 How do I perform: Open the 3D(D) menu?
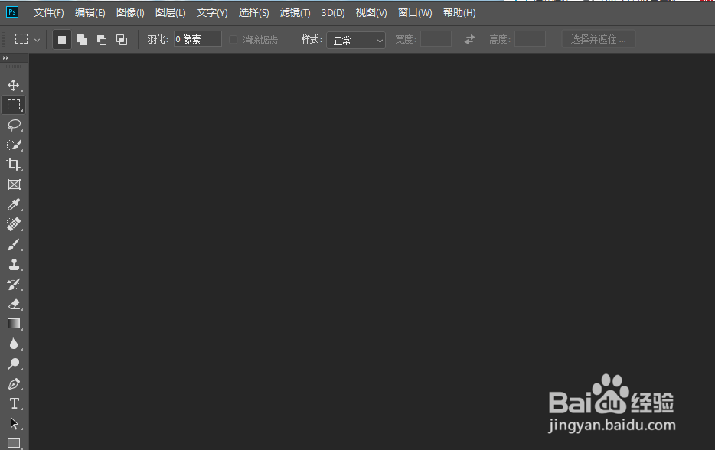[x=333, y=13]
